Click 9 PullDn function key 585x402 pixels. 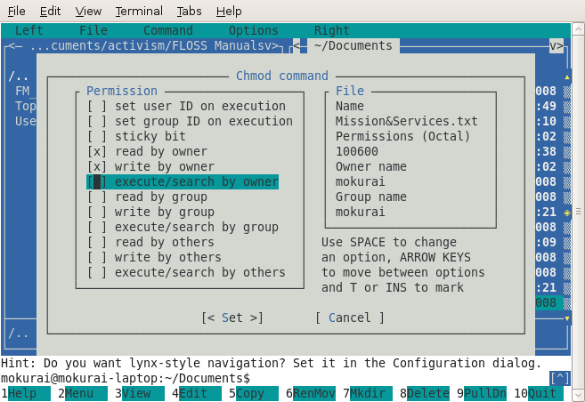(x=482, y=393)
